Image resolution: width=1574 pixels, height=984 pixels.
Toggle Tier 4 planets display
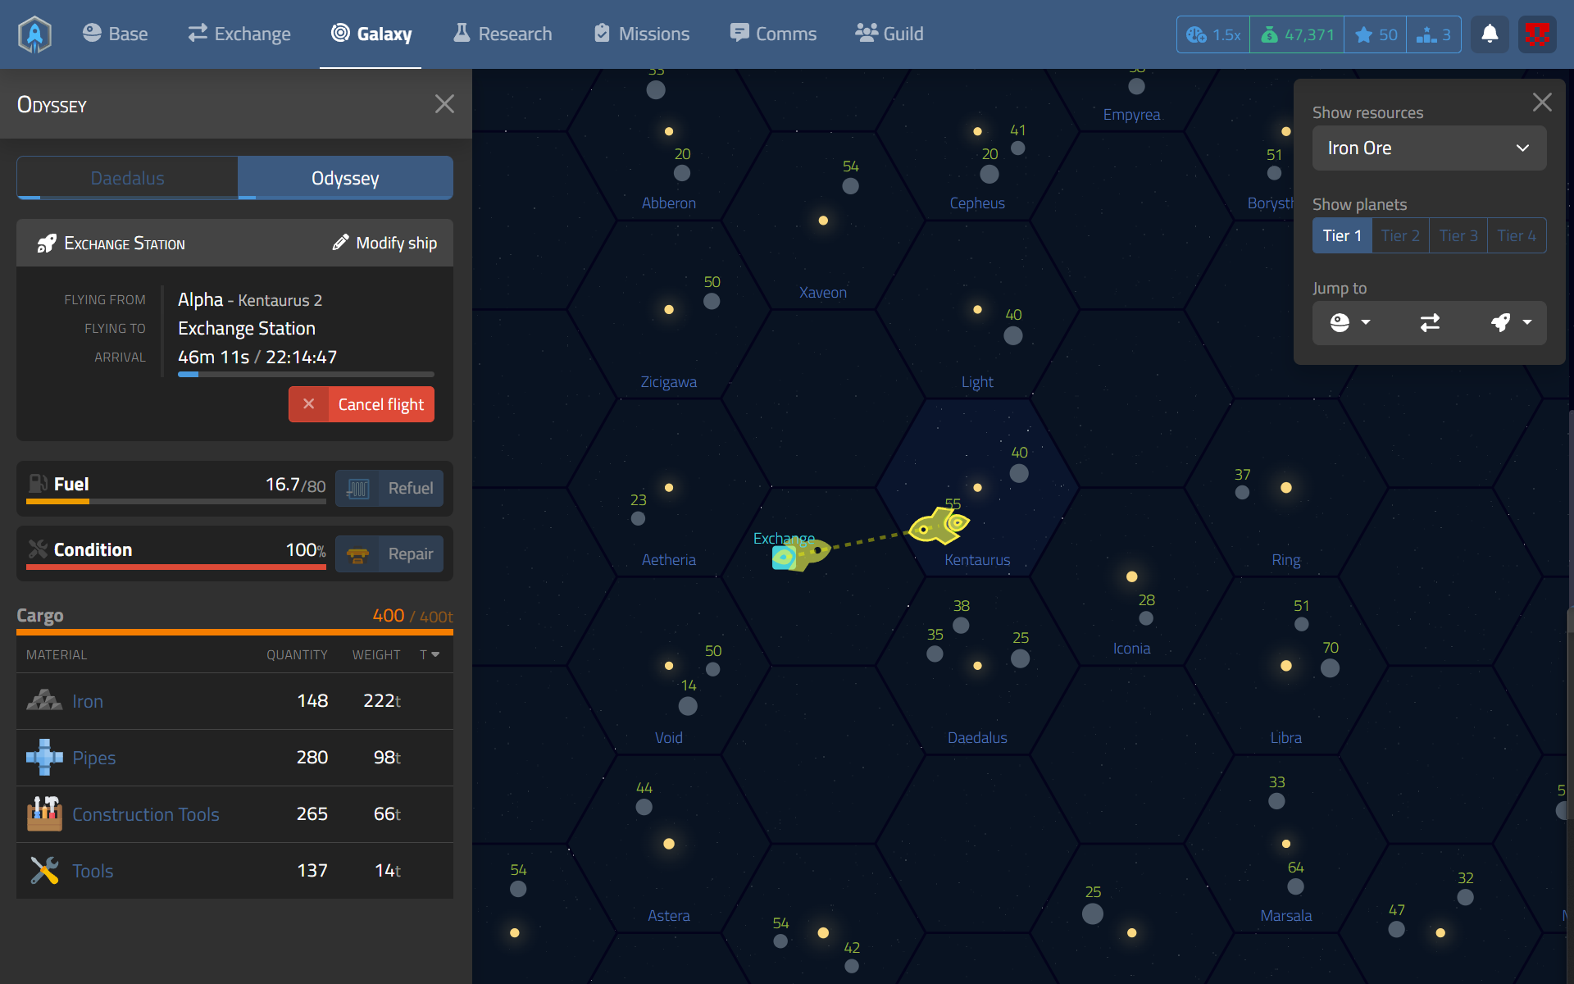pos(1517,236)
